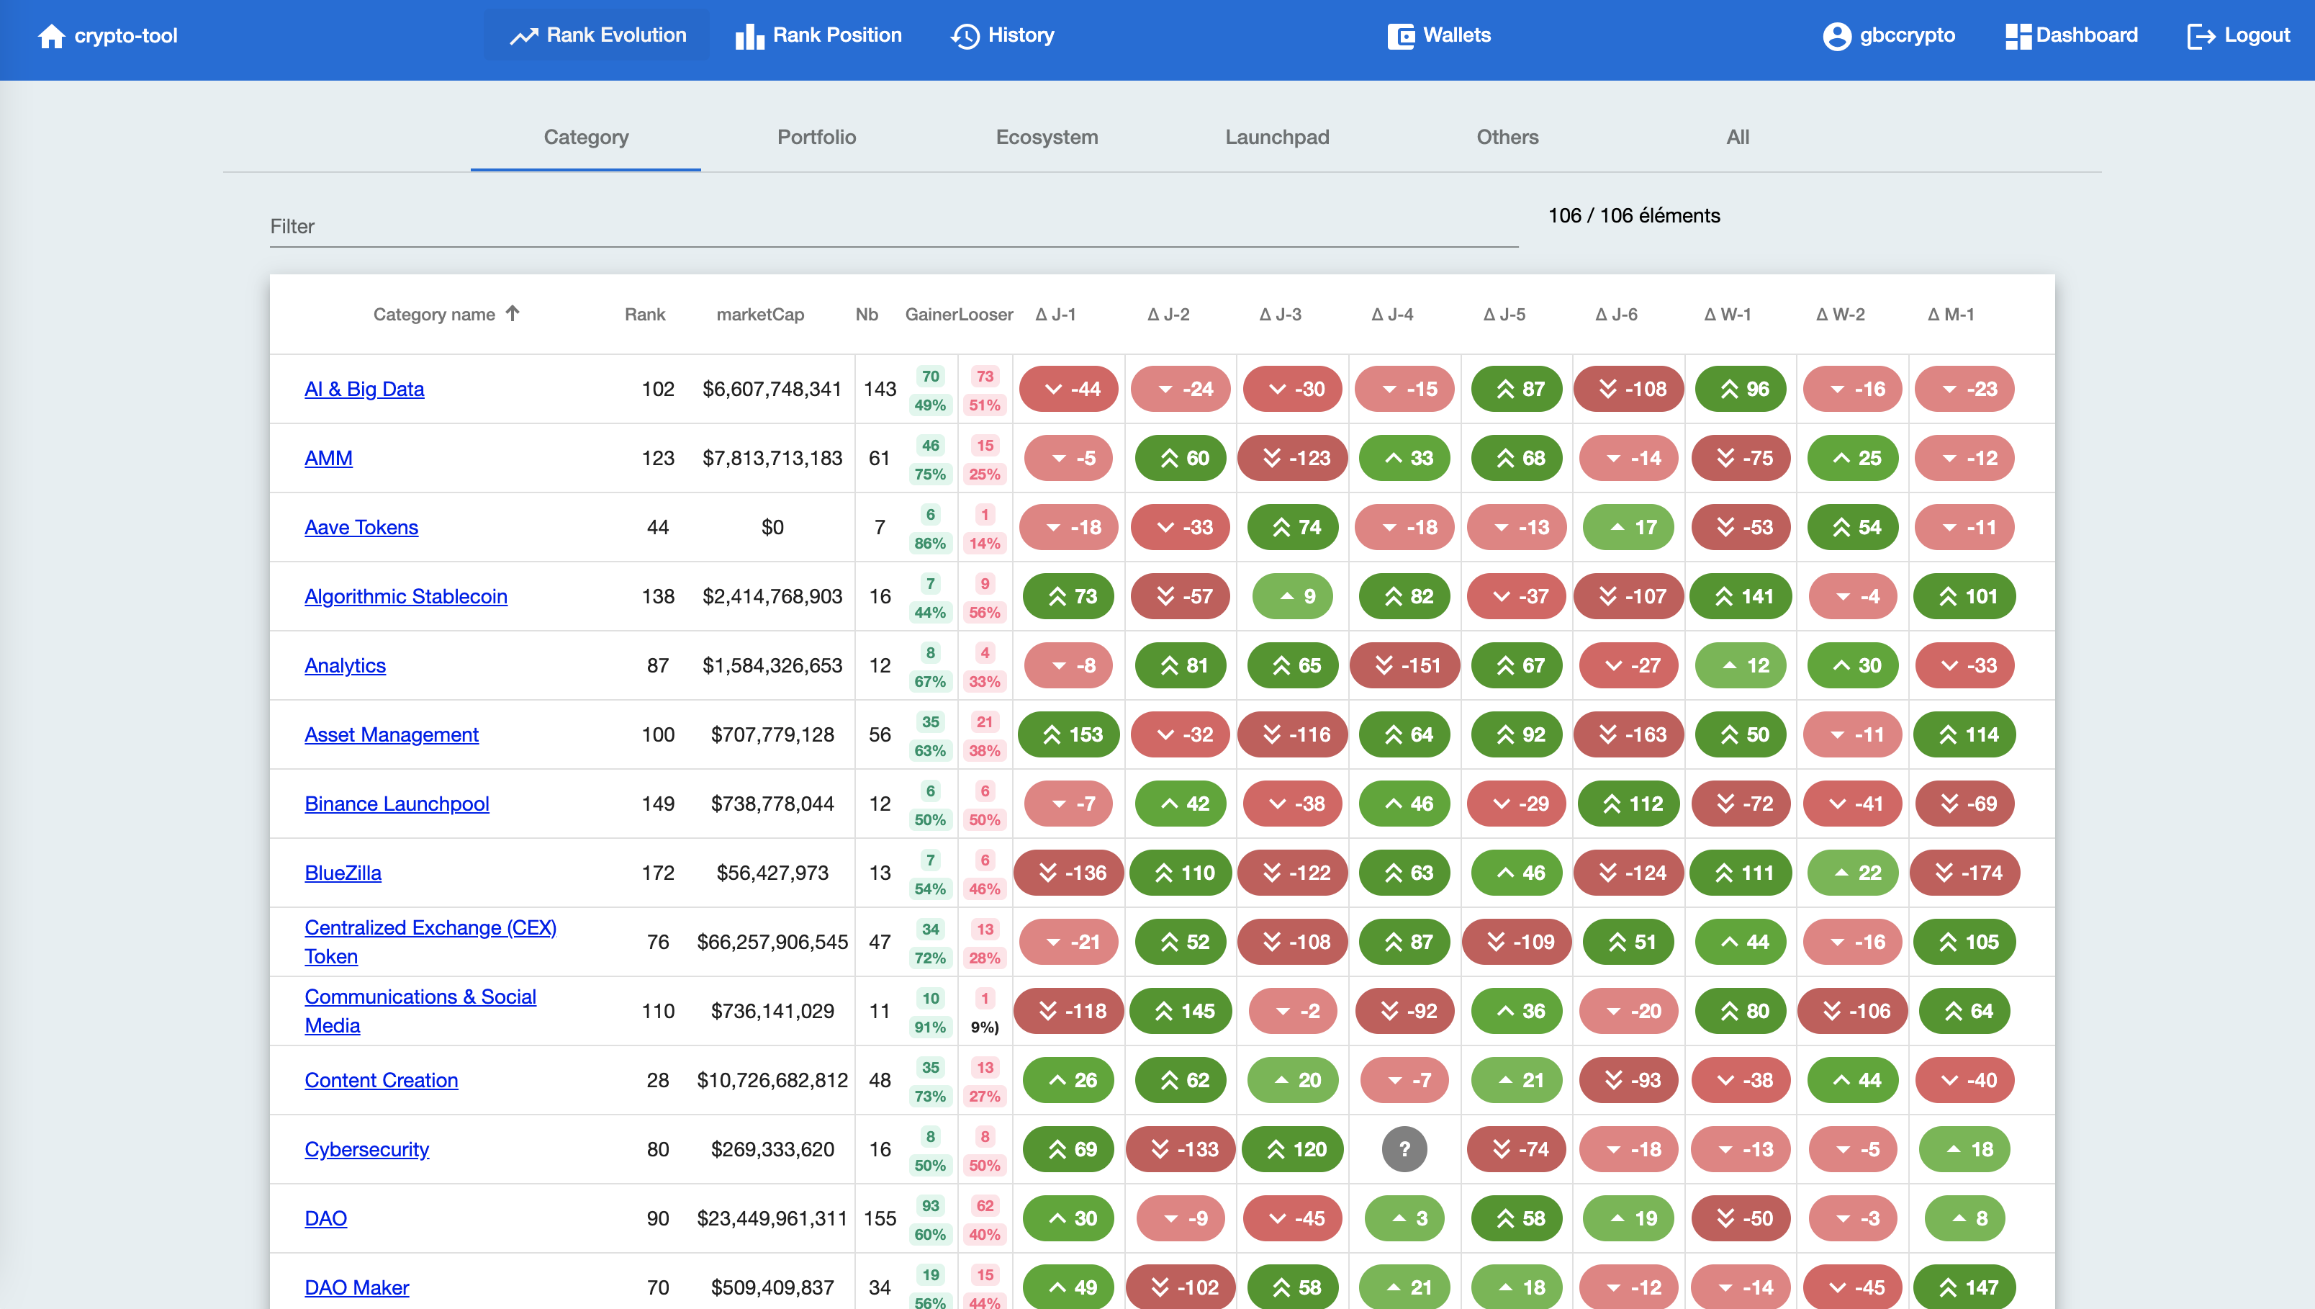Sort table by Rank column header
The image size is (2315, 1309).
tap(644, 315)
